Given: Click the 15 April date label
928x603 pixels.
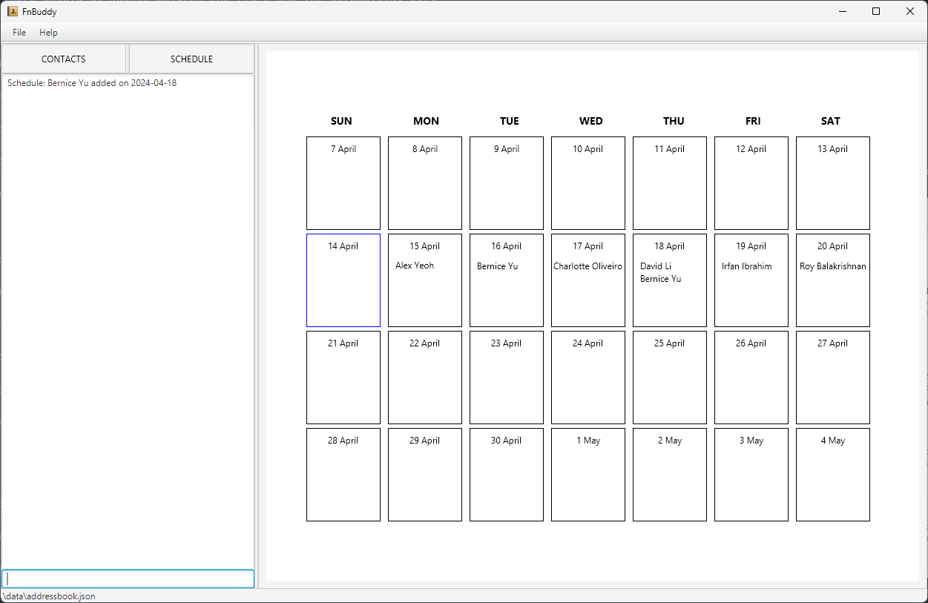Looking at the screenshot, I should (x=424, y=246).
